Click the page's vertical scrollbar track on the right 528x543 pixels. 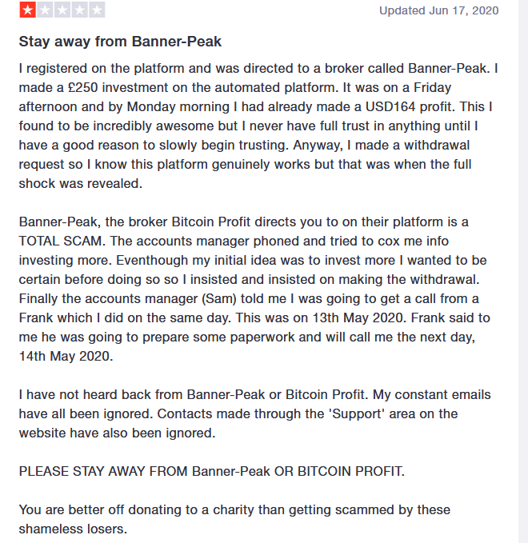523,272
